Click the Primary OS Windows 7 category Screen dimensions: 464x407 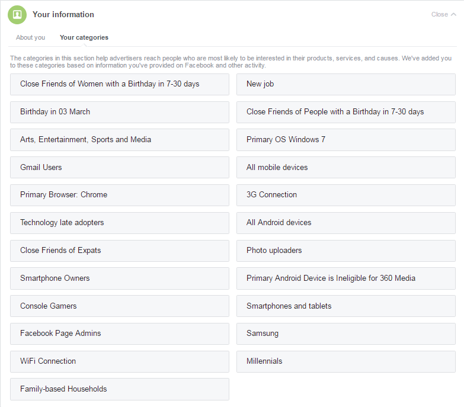345,140
